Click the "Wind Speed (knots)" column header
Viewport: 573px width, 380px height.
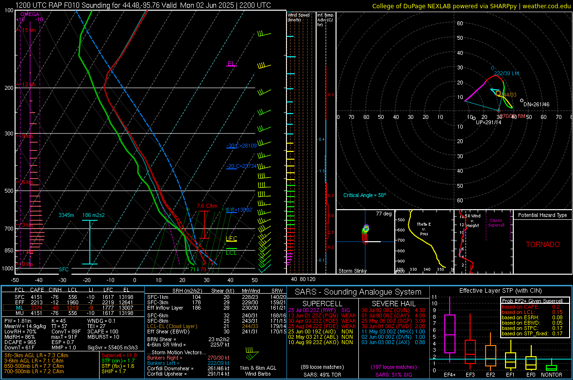coord(299,17)
